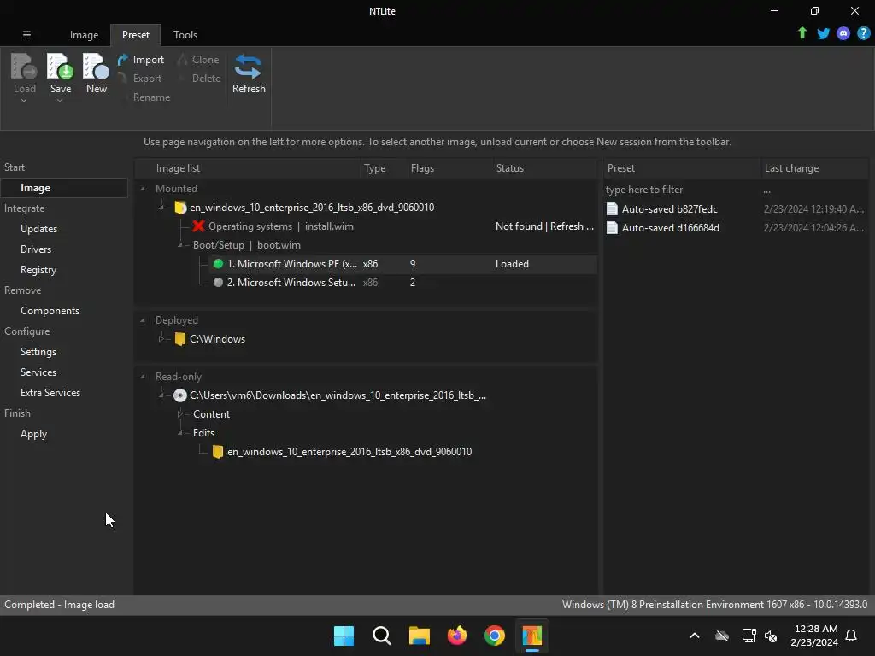Click the gray status dot of Windows Setup
The height and width of the screenshot is (656, 875).
pyautogui.click(x=218, y=282)
